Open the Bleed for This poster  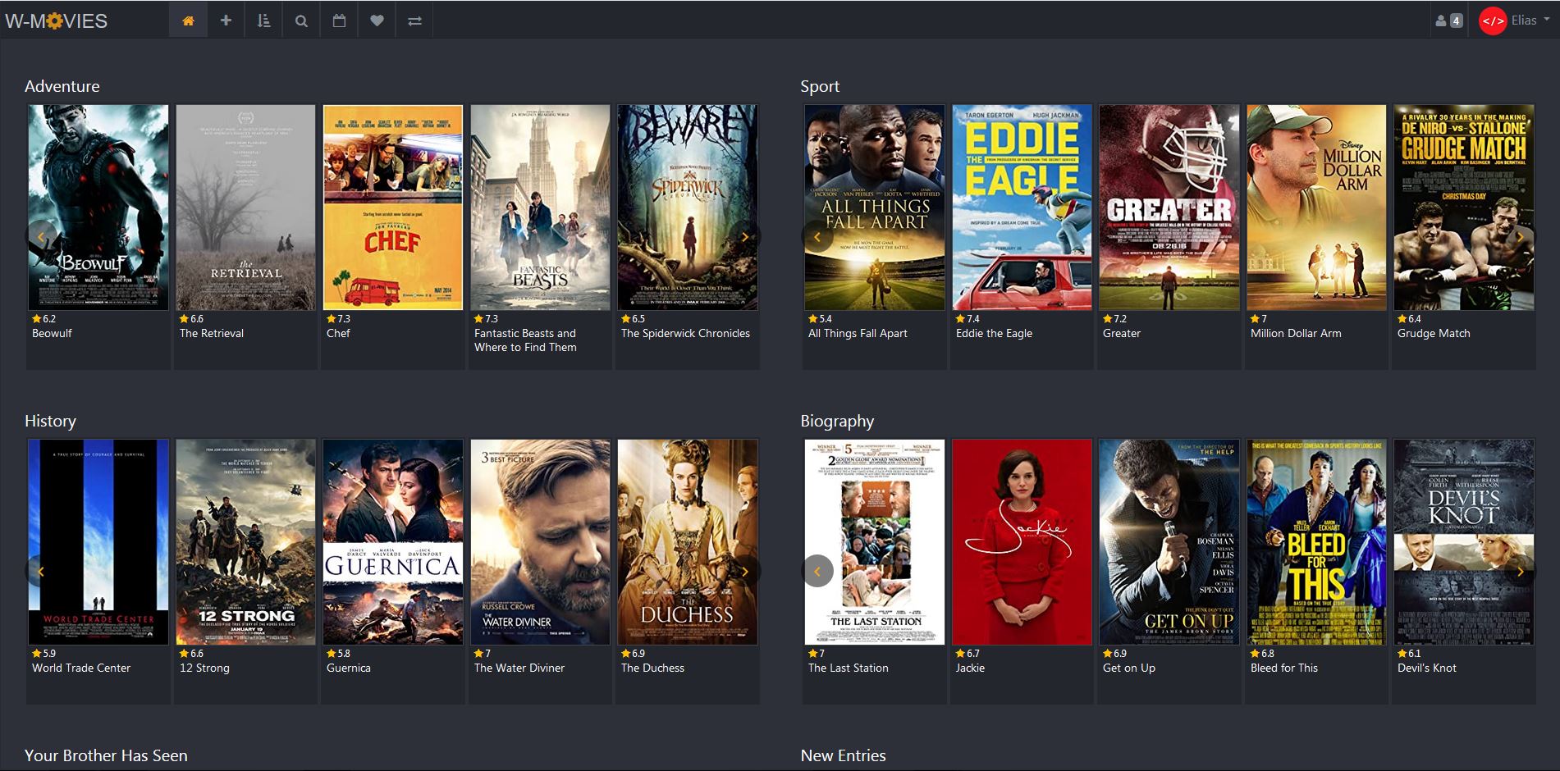[x=1316, y=542]
